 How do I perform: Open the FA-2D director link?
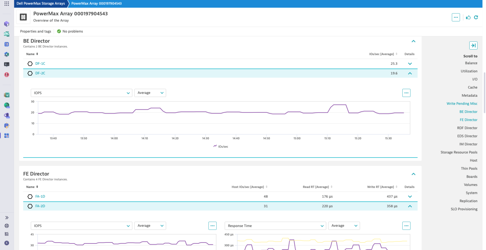point(40,206)
